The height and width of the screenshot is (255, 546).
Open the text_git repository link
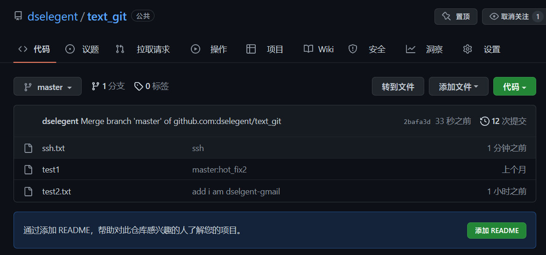tap(107, 16)
